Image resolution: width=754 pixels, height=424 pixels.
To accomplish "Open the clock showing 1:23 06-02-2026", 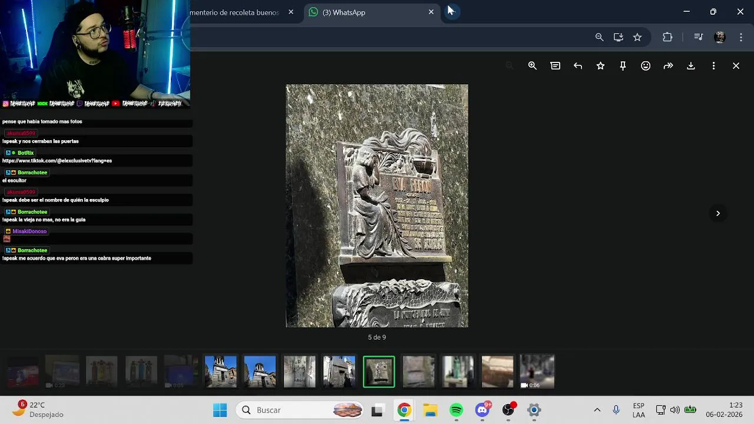I will click(x=724, y=410).
